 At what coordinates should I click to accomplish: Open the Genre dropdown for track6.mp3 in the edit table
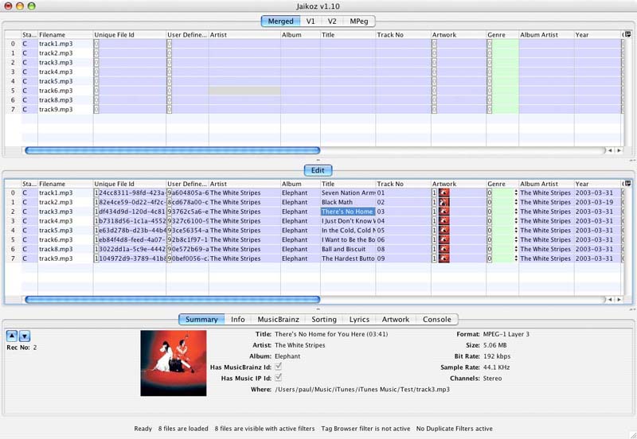click(x=516, y=239)
